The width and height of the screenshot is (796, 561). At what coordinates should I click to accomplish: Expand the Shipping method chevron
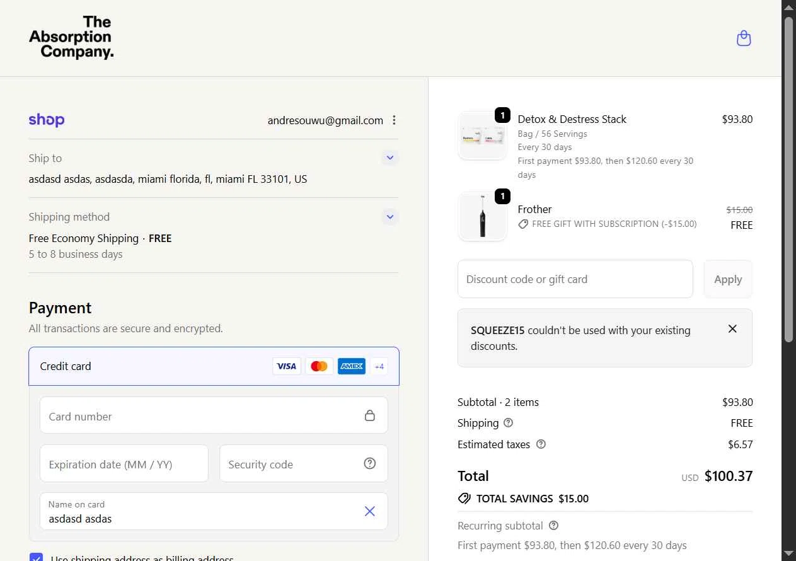click(x=390, y=217)
